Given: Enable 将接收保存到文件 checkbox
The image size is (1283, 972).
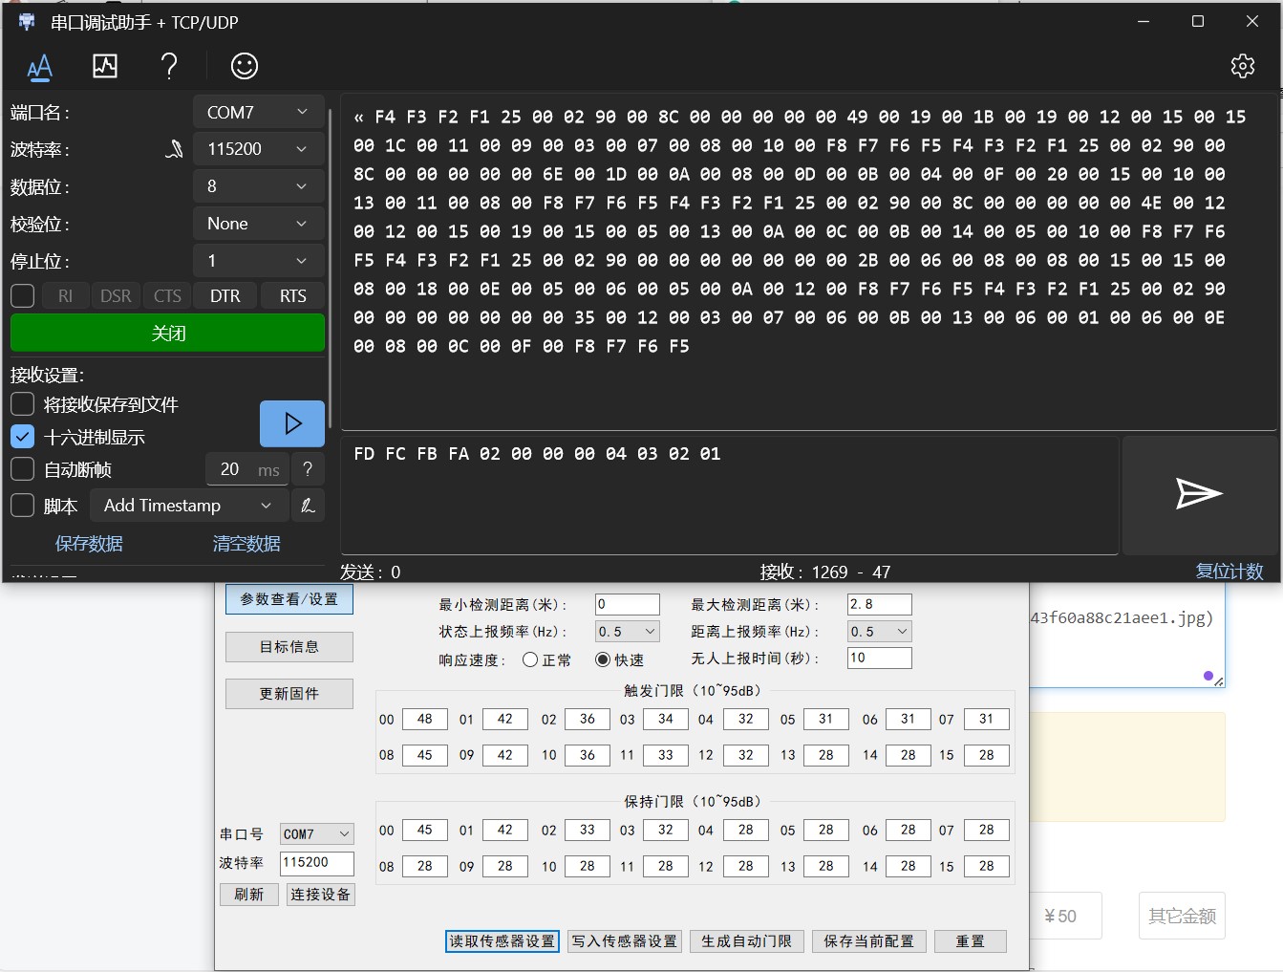Looking at the screenshot, I should [23, 404].
